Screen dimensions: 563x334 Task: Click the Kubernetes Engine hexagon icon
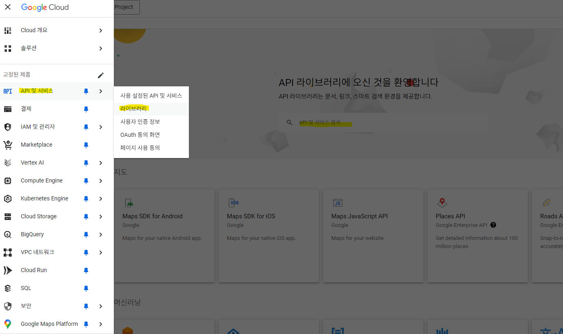[x=8, y=199]
